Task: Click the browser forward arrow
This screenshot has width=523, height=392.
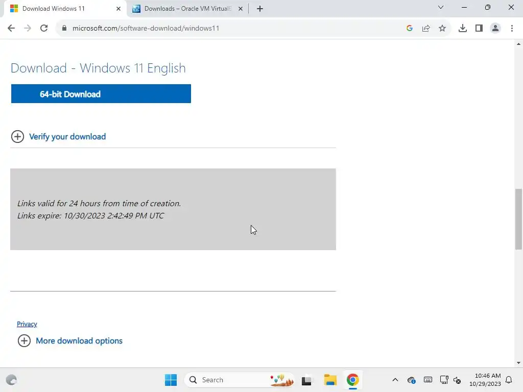Action: pos(28,29)
